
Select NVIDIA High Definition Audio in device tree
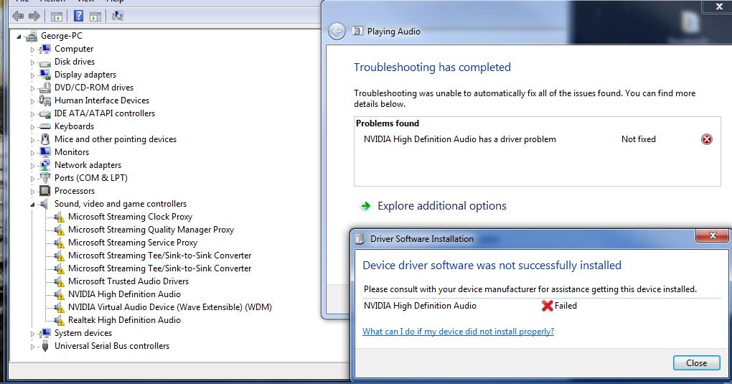(124, 294)
